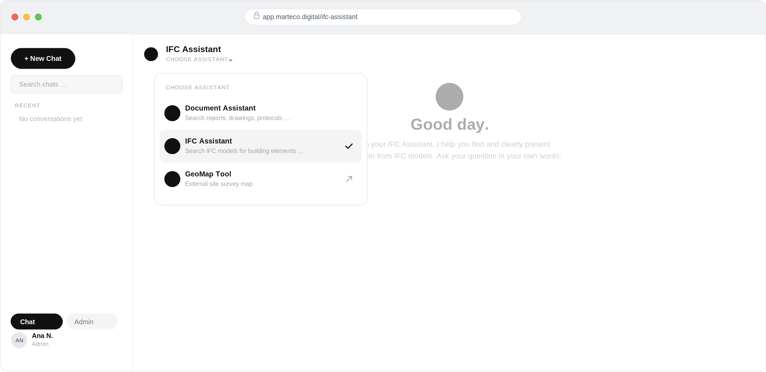Image resolution: width=766 pixels, height=372 pixels.
Task: Click the grey greeting avatar circle
Action: click(x=449, y=96)
